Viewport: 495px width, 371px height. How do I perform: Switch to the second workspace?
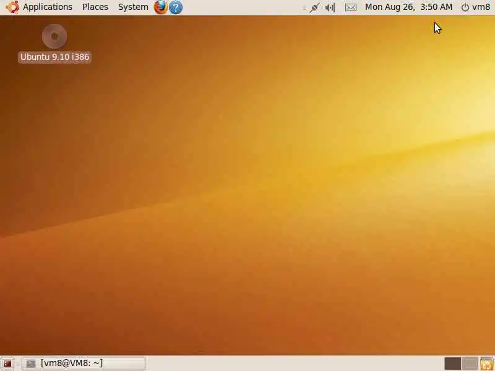[x=470, y=364]
